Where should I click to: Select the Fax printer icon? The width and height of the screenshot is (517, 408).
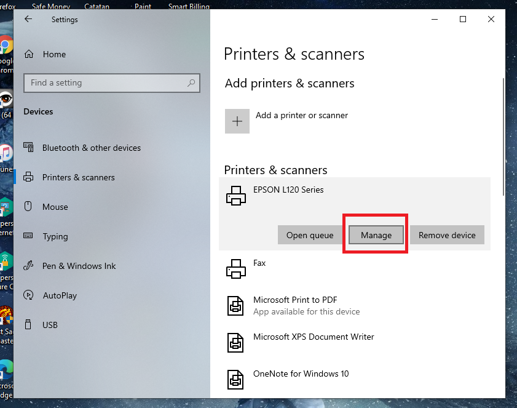click(x=237, y=268)
